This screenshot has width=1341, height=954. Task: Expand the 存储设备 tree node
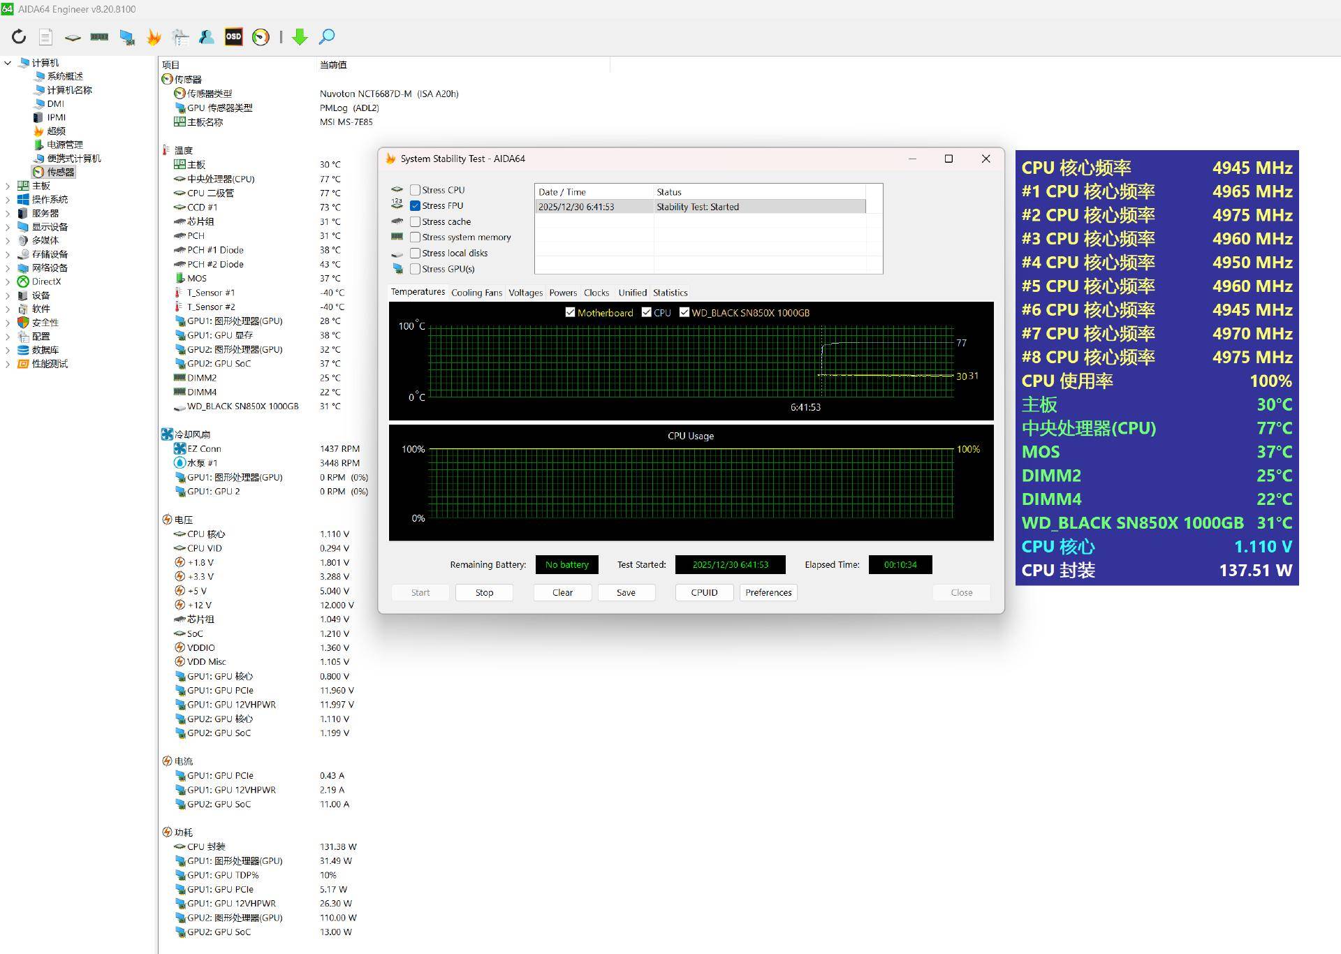8,254
